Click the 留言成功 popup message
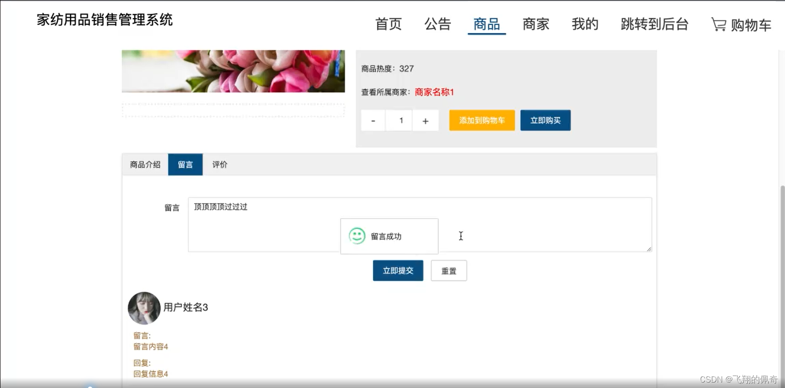 tap(389, 236)
